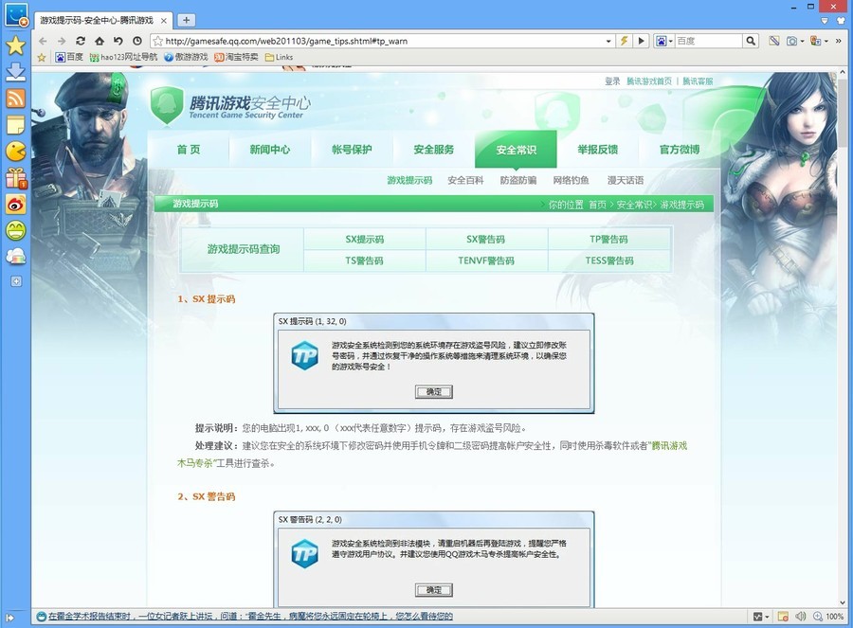
Task: Open the RSS feed reader sidebar icon
Action: point(15,99)
